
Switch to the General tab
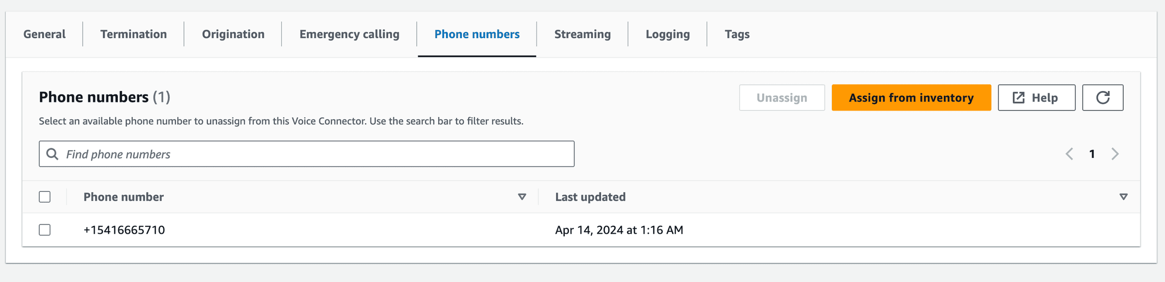(45, 34)
